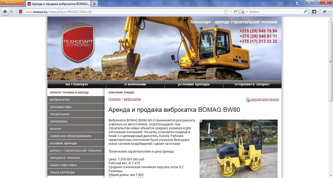The width and height of the screenshot is (333, 178).
Task: Open the 'отправить запрос' menu item
Action: 252,84
